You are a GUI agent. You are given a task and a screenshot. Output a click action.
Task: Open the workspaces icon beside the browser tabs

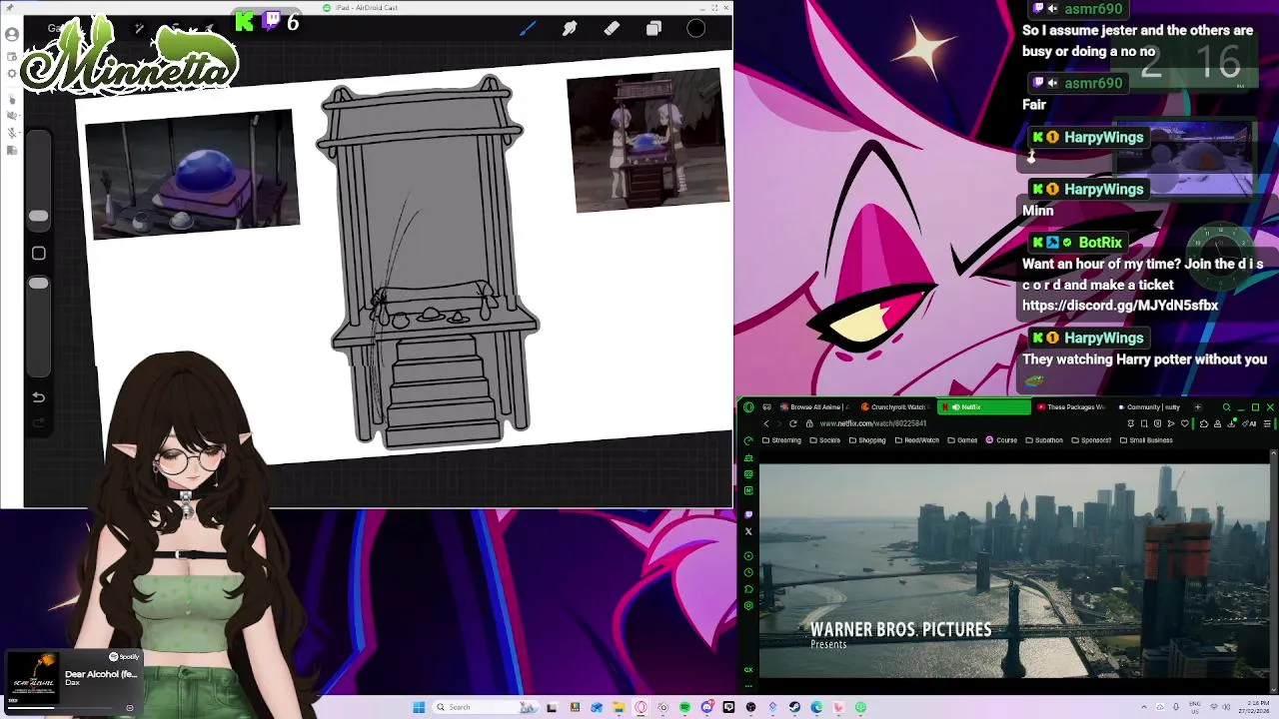767,406
